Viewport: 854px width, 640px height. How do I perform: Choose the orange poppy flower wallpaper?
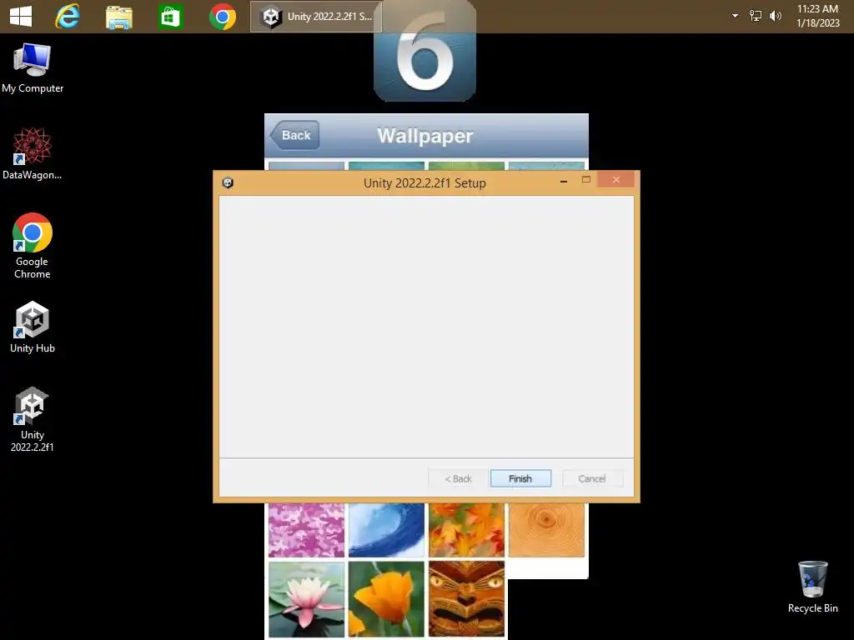coord(386,599)
